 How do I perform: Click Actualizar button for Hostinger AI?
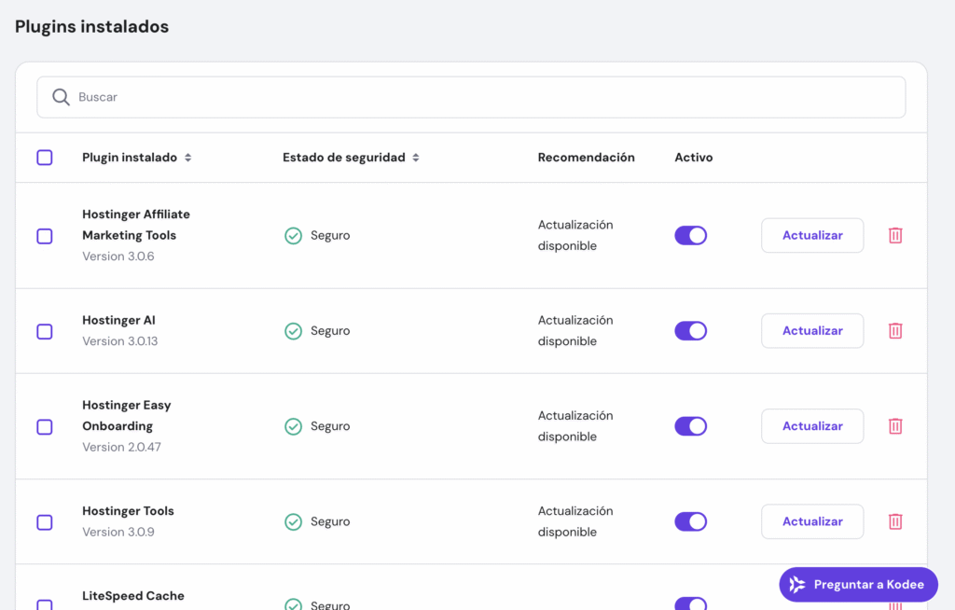click(811, 330)
